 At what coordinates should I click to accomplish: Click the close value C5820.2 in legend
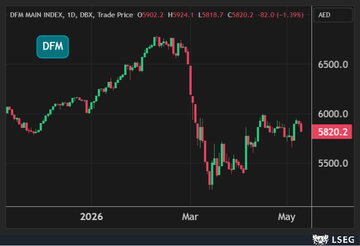[240, 15]
